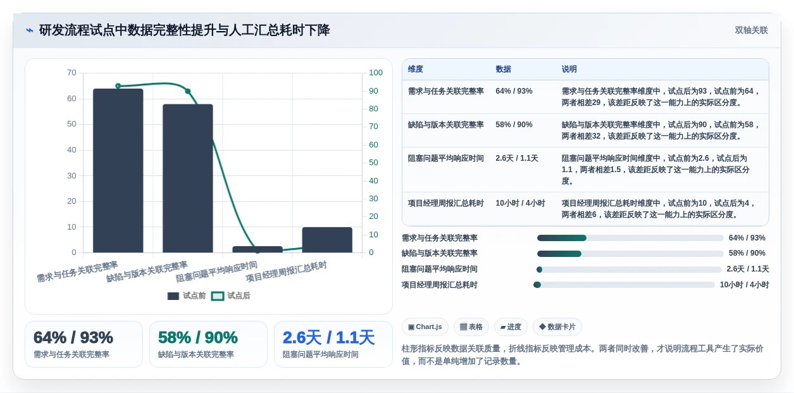Select the 表格 tag chip

pos(471,327)
